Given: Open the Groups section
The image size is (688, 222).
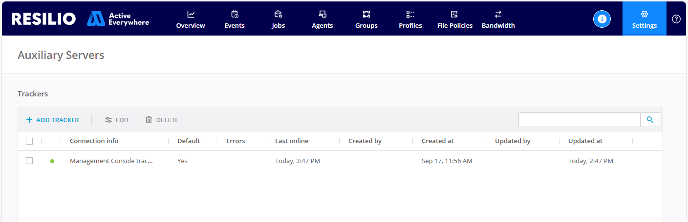Looking at the screenshot, I should 366,19.
